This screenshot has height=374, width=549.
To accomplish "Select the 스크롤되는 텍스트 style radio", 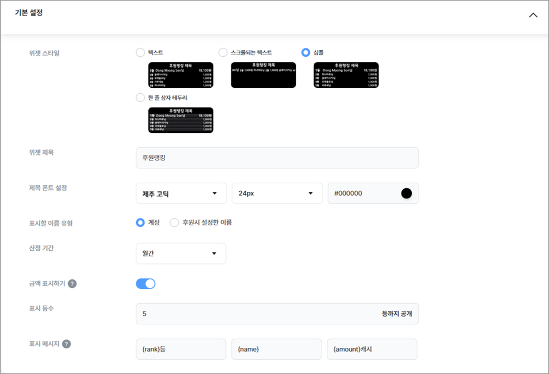I will [x=223, y=52].
